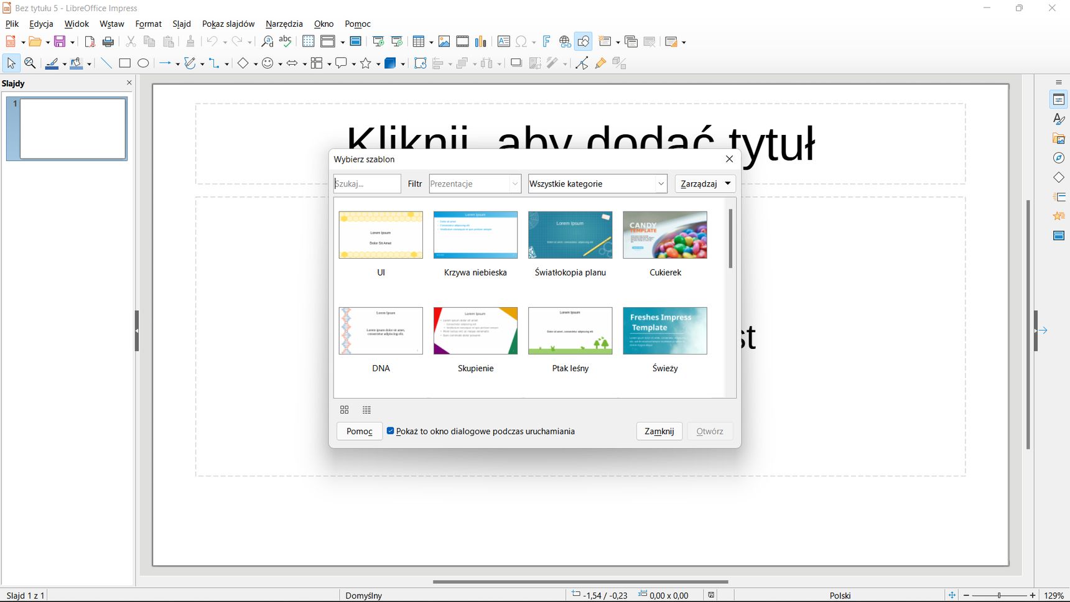Click the Line Color swatch button
This screenshot has height=602, width=1070.
click(52, 63)
